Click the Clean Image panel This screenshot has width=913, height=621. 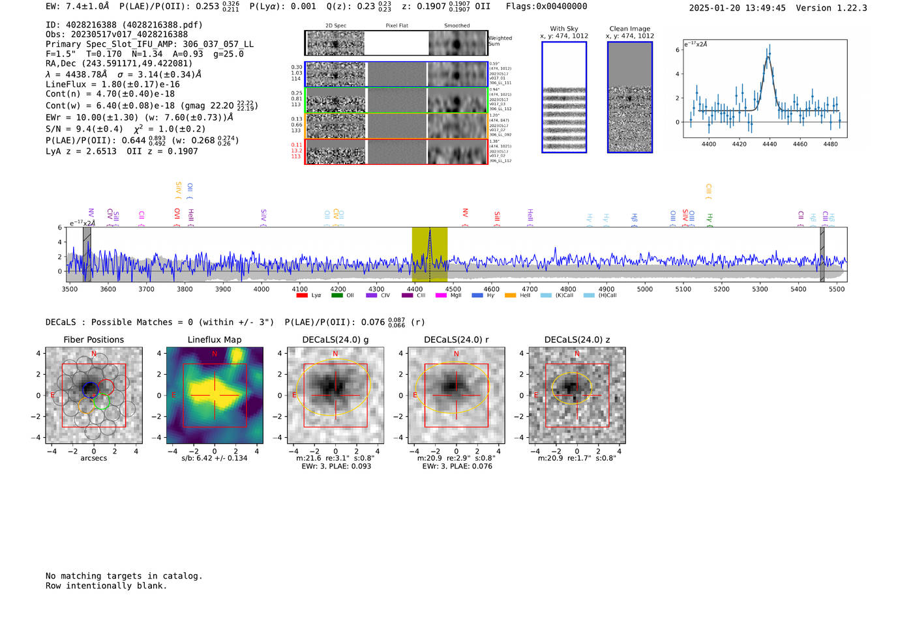coord(630,97)
